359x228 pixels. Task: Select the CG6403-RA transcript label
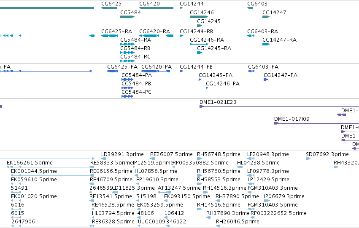[263, 32]
